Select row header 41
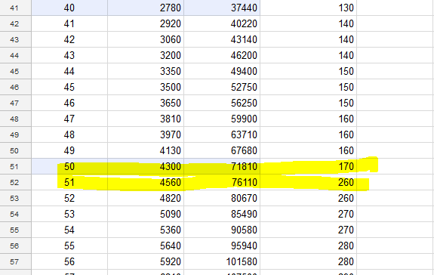This screenshot has width=434, height=275. point(16,8)
